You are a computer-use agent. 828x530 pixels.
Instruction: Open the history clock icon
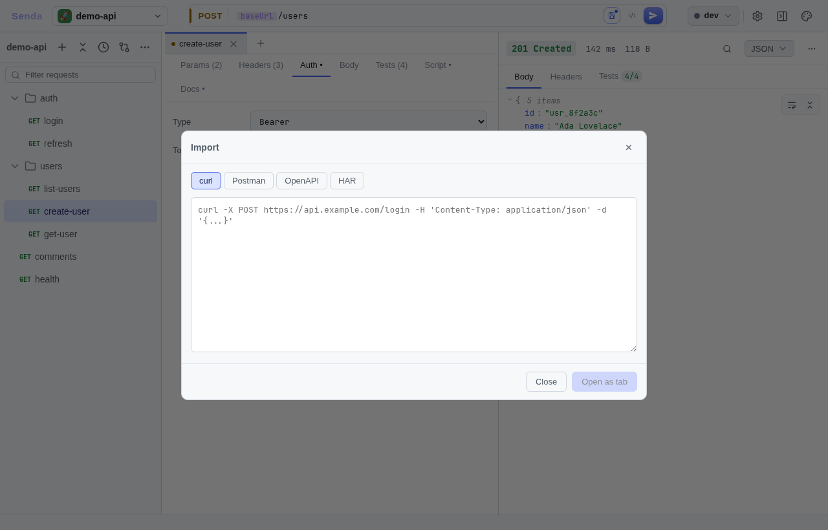[x=103, y=47]
